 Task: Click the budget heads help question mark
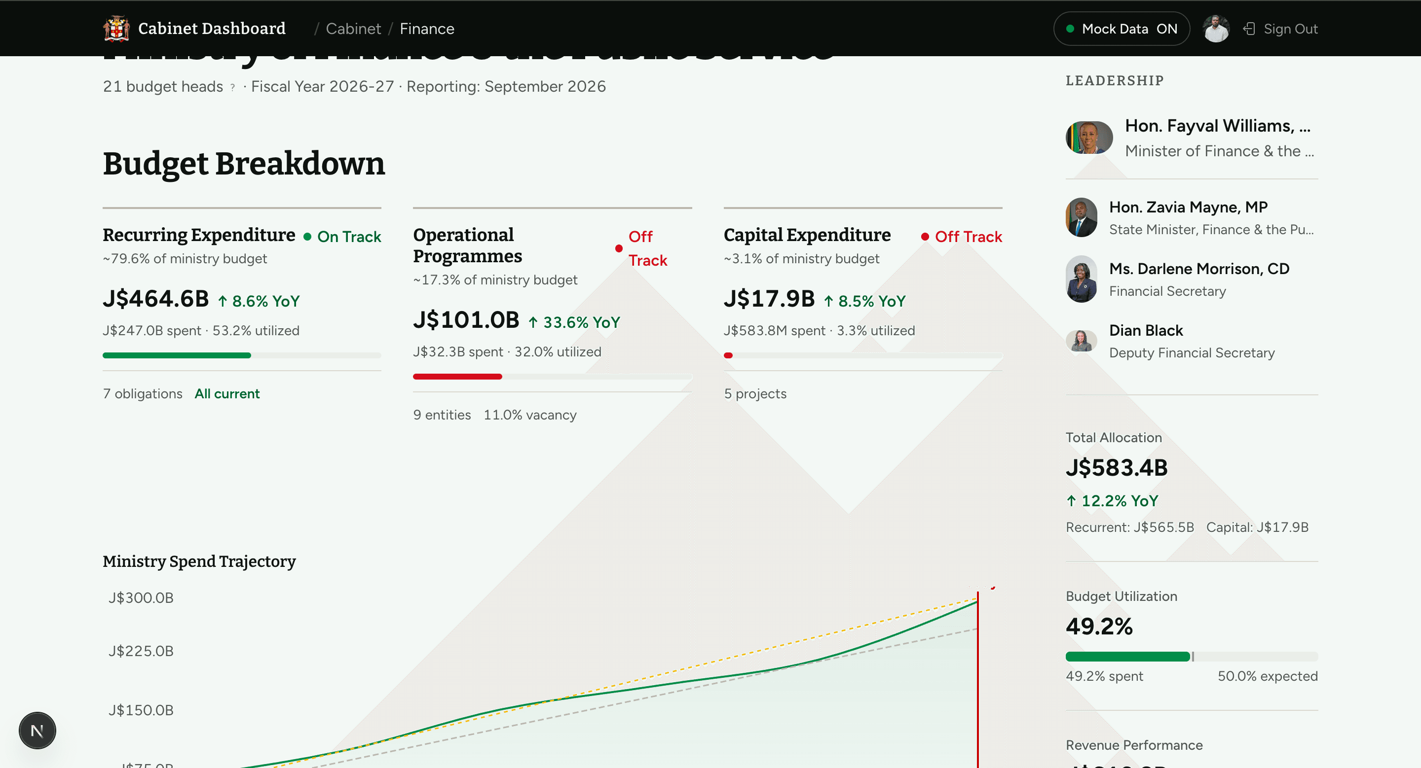pyautogui.click(x=233, y=87)
